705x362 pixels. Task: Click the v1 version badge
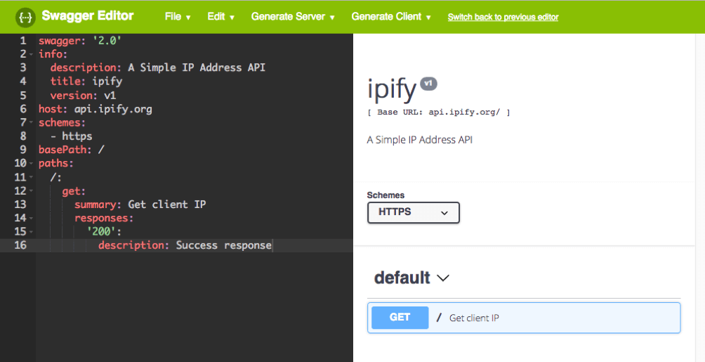pyautogui.click(x=428, y=84)
